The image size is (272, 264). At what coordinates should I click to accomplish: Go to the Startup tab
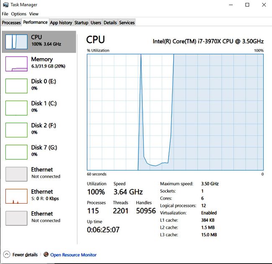[x=81, y=23]
